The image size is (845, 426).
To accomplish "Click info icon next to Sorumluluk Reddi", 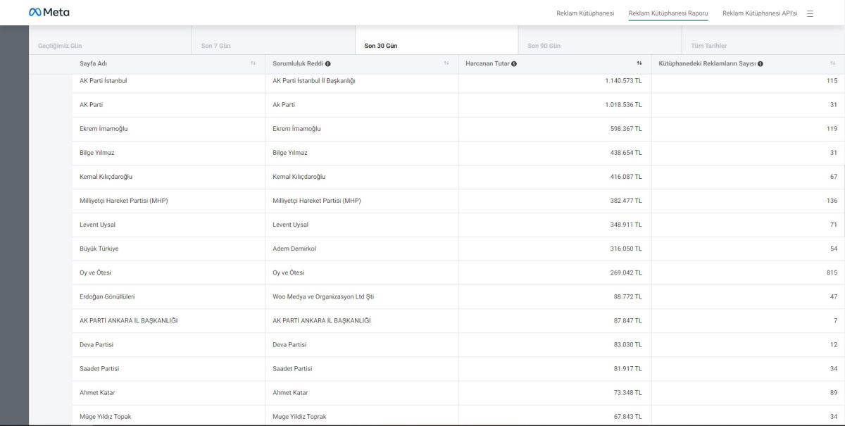I will (328, 64).
